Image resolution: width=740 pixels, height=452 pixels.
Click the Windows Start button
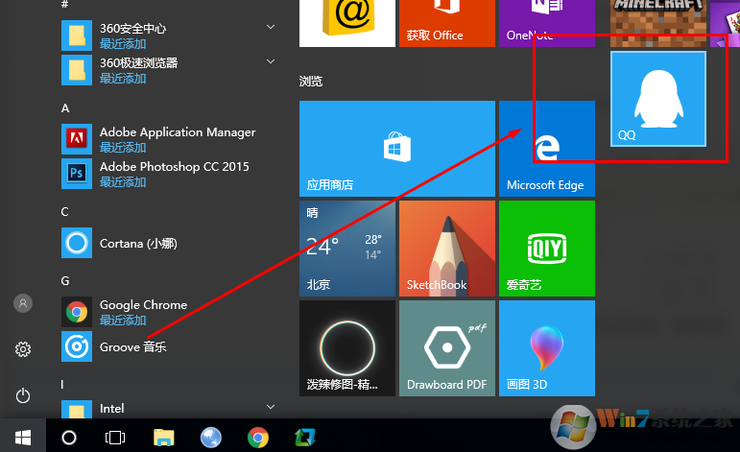(23, 438)
